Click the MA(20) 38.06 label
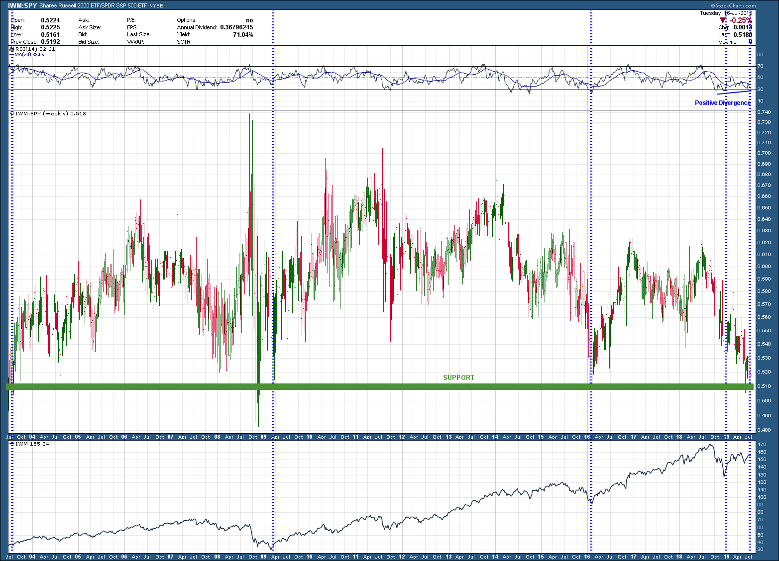 coord(29,55)
